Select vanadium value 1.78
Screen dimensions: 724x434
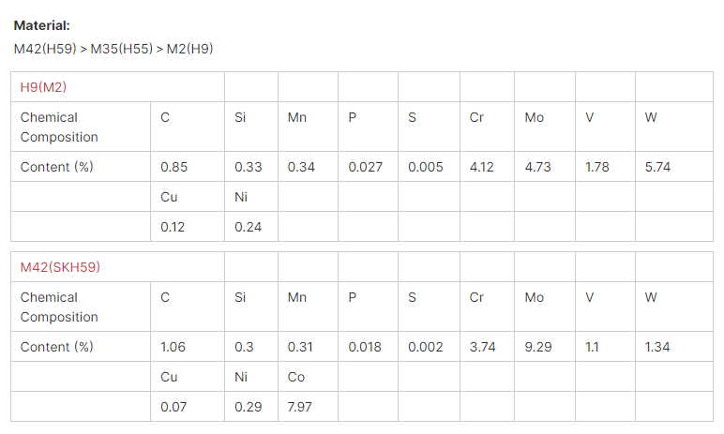coord(597,167)
